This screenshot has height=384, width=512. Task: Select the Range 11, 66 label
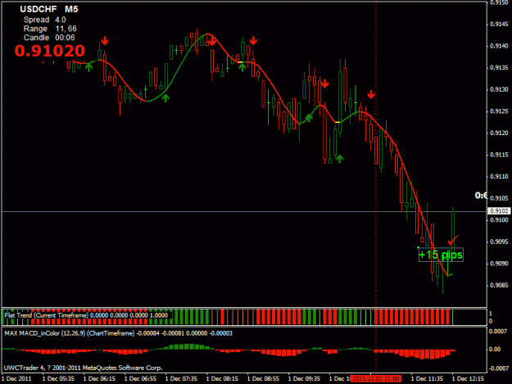50,29
